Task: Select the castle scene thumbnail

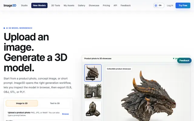Action: click(x=93, y=91)
